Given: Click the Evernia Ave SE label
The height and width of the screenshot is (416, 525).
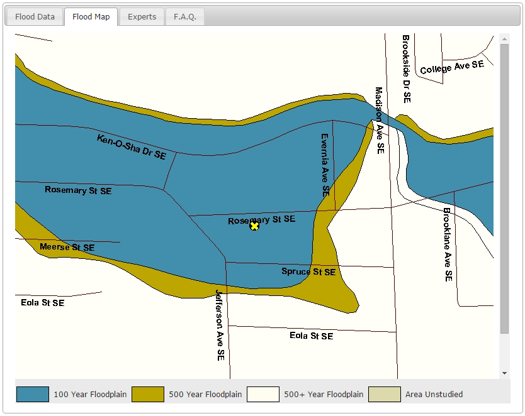Looking at the screenshot, I should [x=325, y=165].
